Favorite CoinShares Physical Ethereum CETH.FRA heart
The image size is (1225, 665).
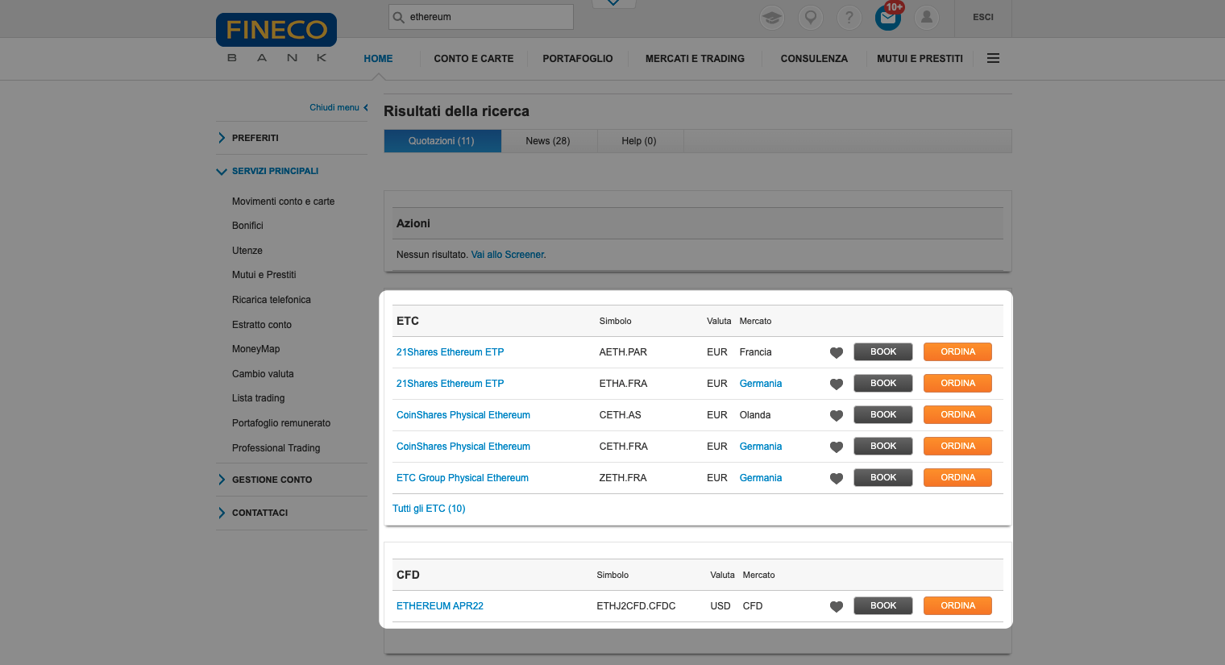click(837, 447)
